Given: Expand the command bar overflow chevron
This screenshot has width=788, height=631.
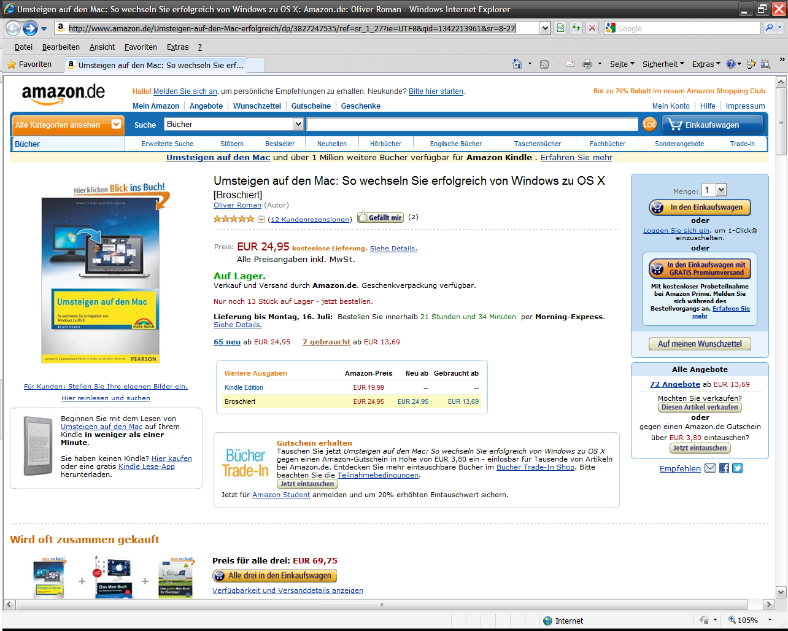Looking at the screenshot, I should pyautogui.click(x=782, y=60).
